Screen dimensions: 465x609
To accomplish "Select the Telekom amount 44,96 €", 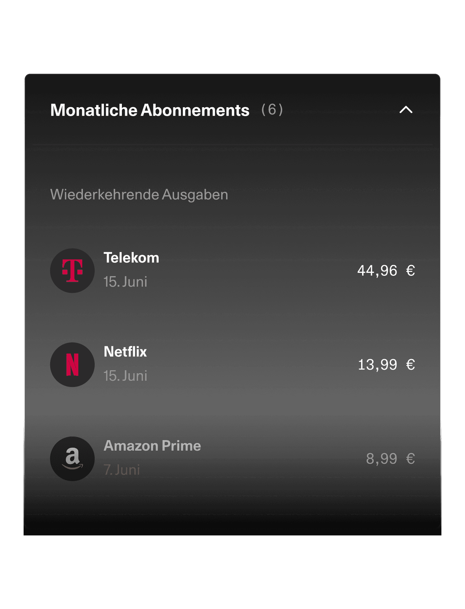I will click(x=386, y=271).
